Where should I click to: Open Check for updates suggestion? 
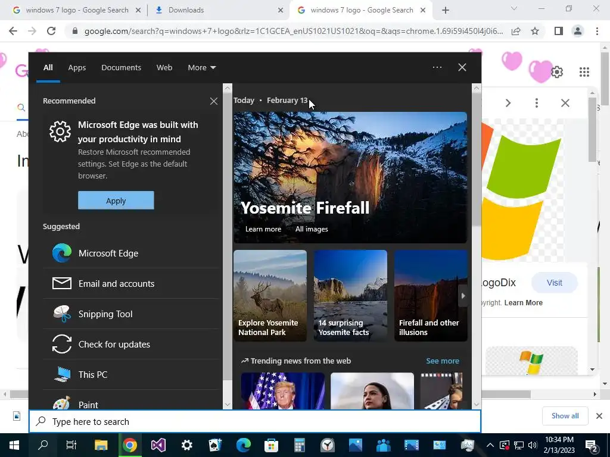[130, 345]
